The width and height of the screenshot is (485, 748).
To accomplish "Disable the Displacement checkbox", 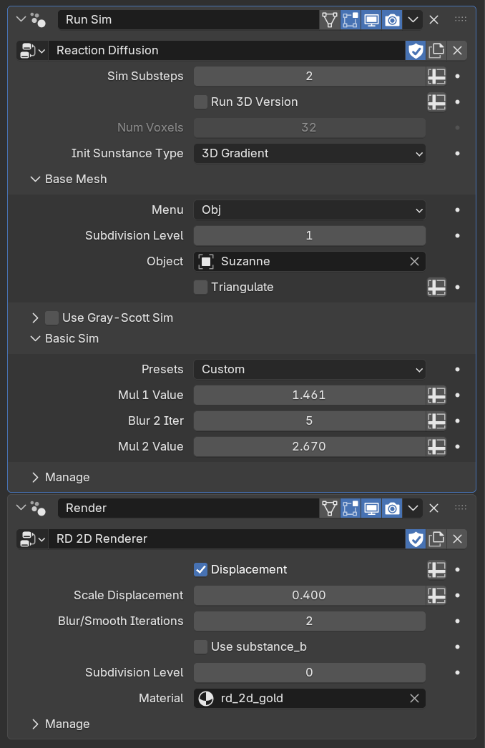I will [x=200, y=570].
